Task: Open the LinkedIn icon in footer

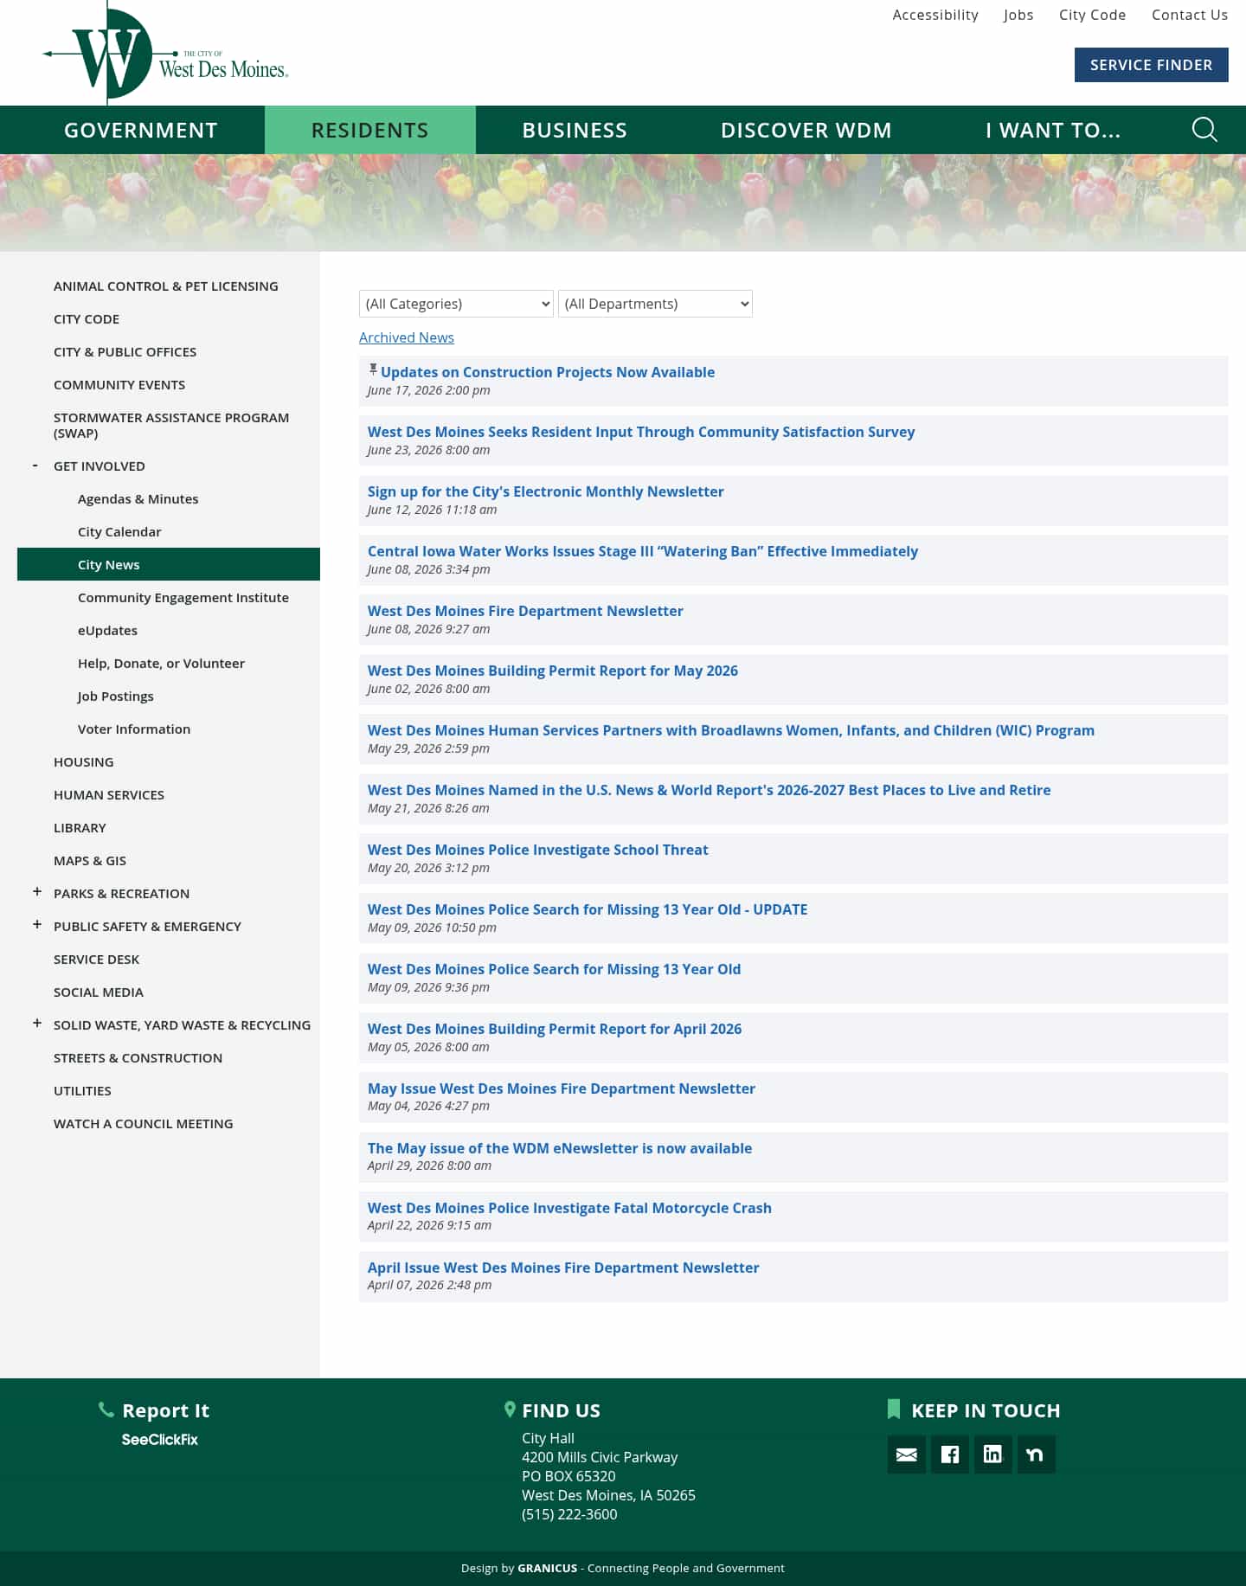Action: click(992, 1454)
